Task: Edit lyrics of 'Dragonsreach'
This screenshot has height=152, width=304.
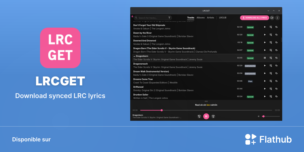Action: [277, 66]
